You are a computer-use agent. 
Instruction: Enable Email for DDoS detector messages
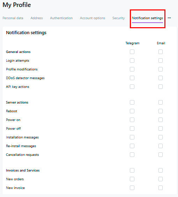coord(161,78)
